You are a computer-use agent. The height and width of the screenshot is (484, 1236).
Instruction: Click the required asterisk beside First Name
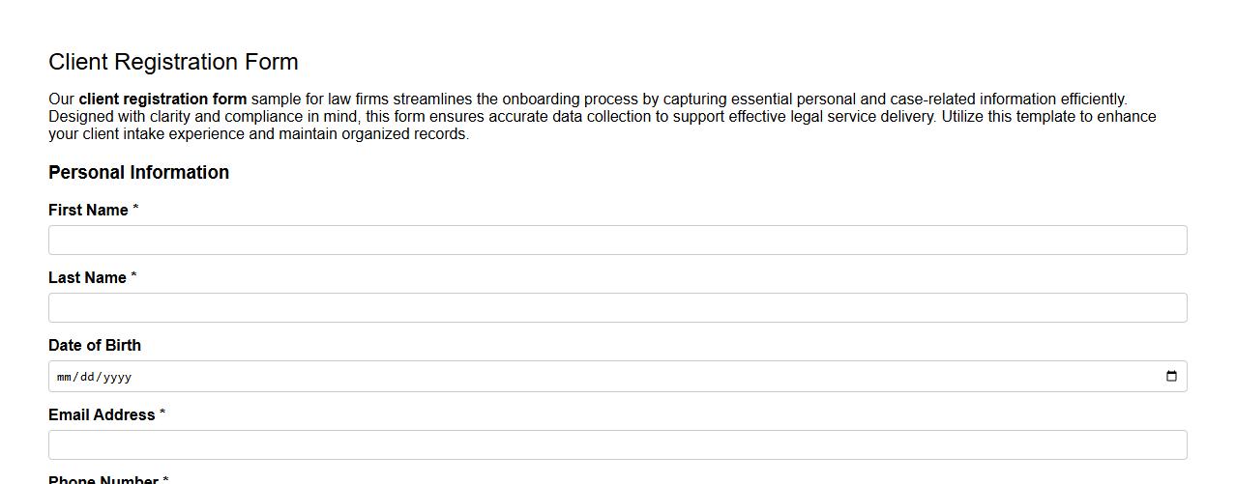pyautogui.click(x=135, y=210)
